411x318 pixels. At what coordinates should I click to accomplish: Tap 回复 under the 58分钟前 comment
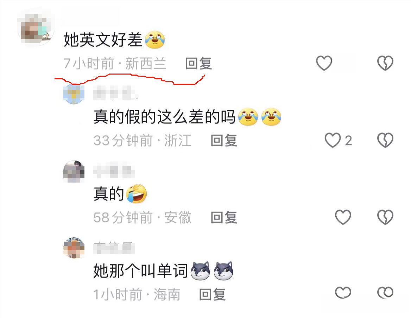pyautogui.click(x=224, y=217)
